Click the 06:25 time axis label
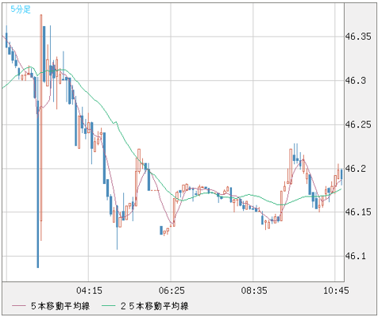 click(172, 291)
